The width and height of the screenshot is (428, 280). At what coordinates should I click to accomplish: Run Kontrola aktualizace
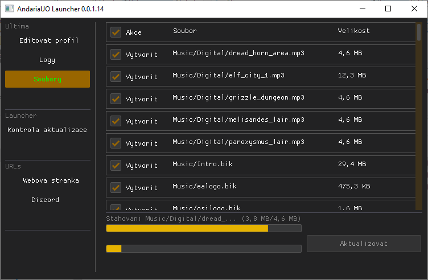pos(48,130)
